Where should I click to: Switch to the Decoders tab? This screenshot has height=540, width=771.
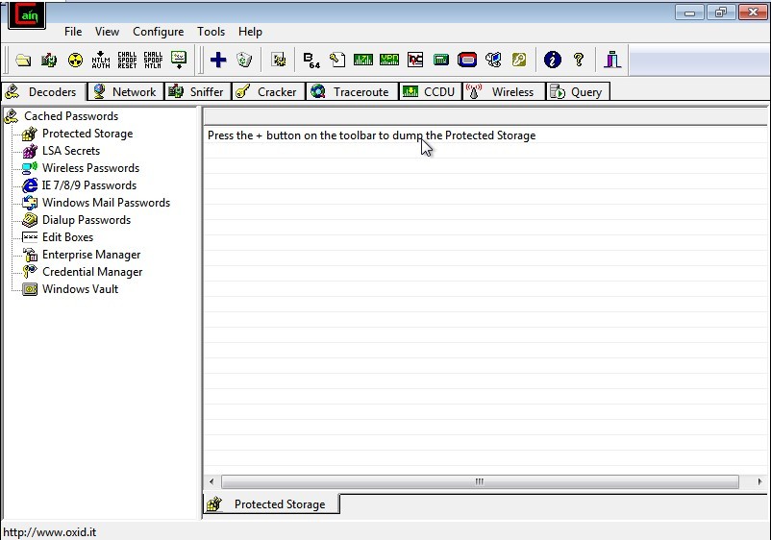(x=44, y=92)
